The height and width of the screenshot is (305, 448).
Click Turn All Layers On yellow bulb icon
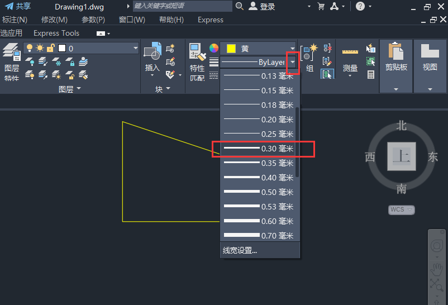[30, 75]
